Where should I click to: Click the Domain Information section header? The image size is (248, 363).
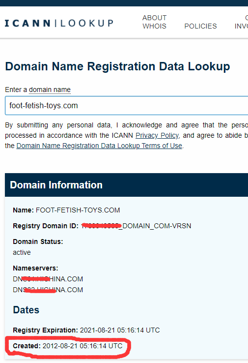(126, 185)
